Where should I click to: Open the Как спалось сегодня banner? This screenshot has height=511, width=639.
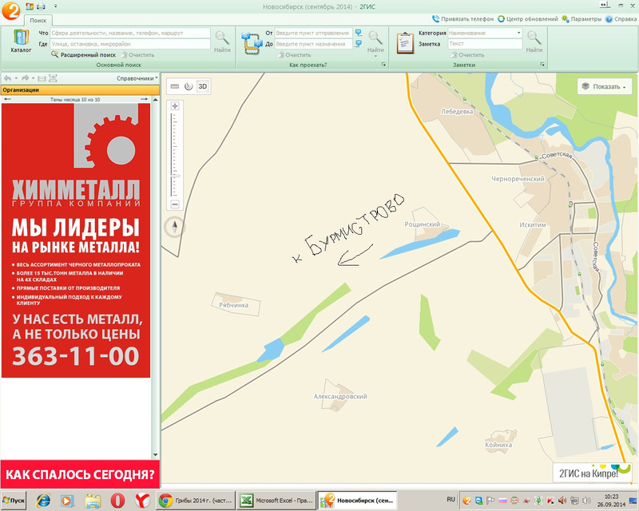80,474
